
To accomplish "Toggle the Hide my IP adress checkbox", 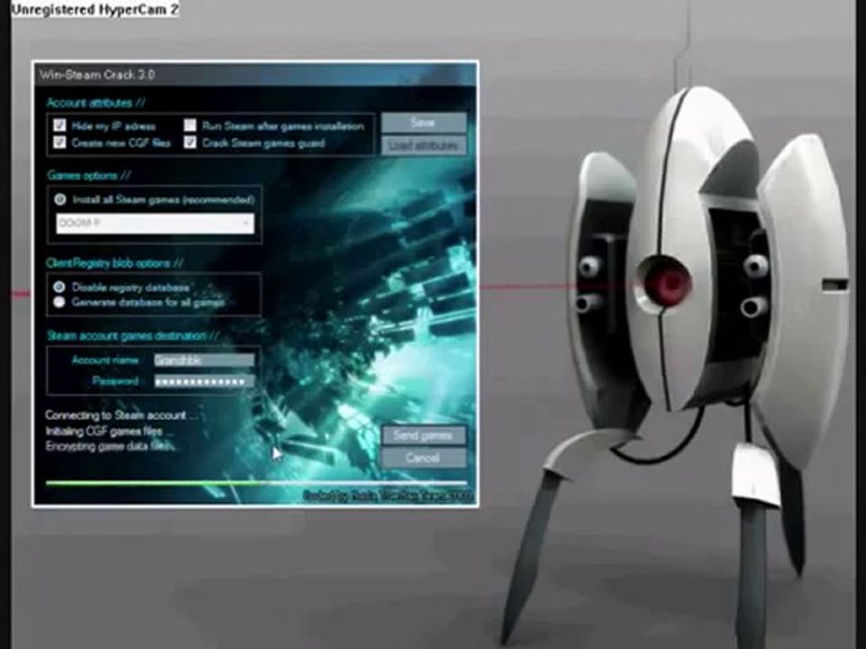I will (x=60, y=125).
